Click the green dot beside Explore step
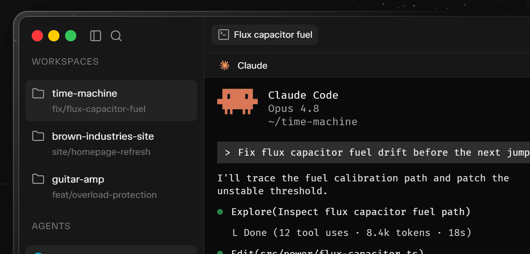The width and height of the screenshot is (530, 254). (220, 212)
